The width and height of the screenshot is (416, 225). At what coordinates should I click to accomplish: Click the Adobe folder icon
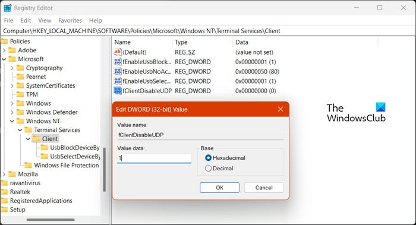click(12, 50)
